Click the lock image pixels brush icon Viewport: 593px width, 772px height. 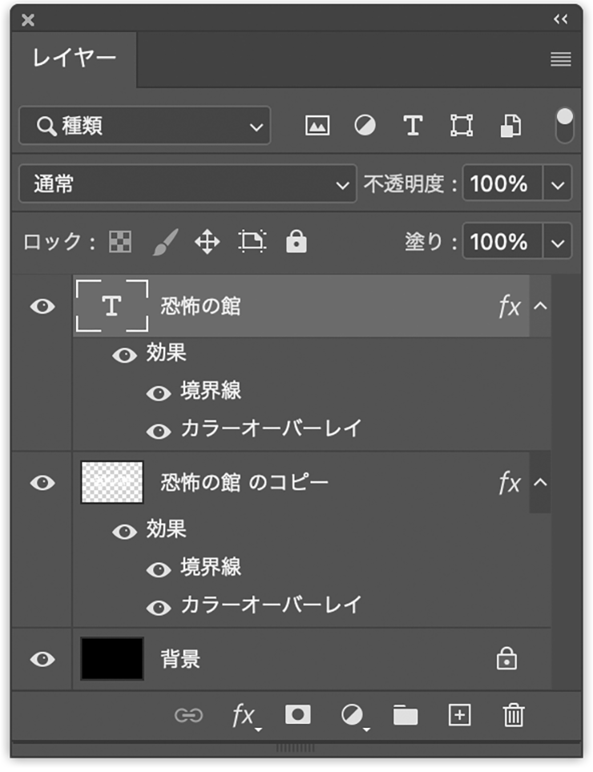[164, 242]
